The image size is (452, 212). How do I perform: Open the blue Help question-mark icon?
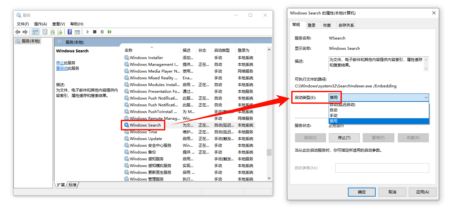[x=70, y=32]
